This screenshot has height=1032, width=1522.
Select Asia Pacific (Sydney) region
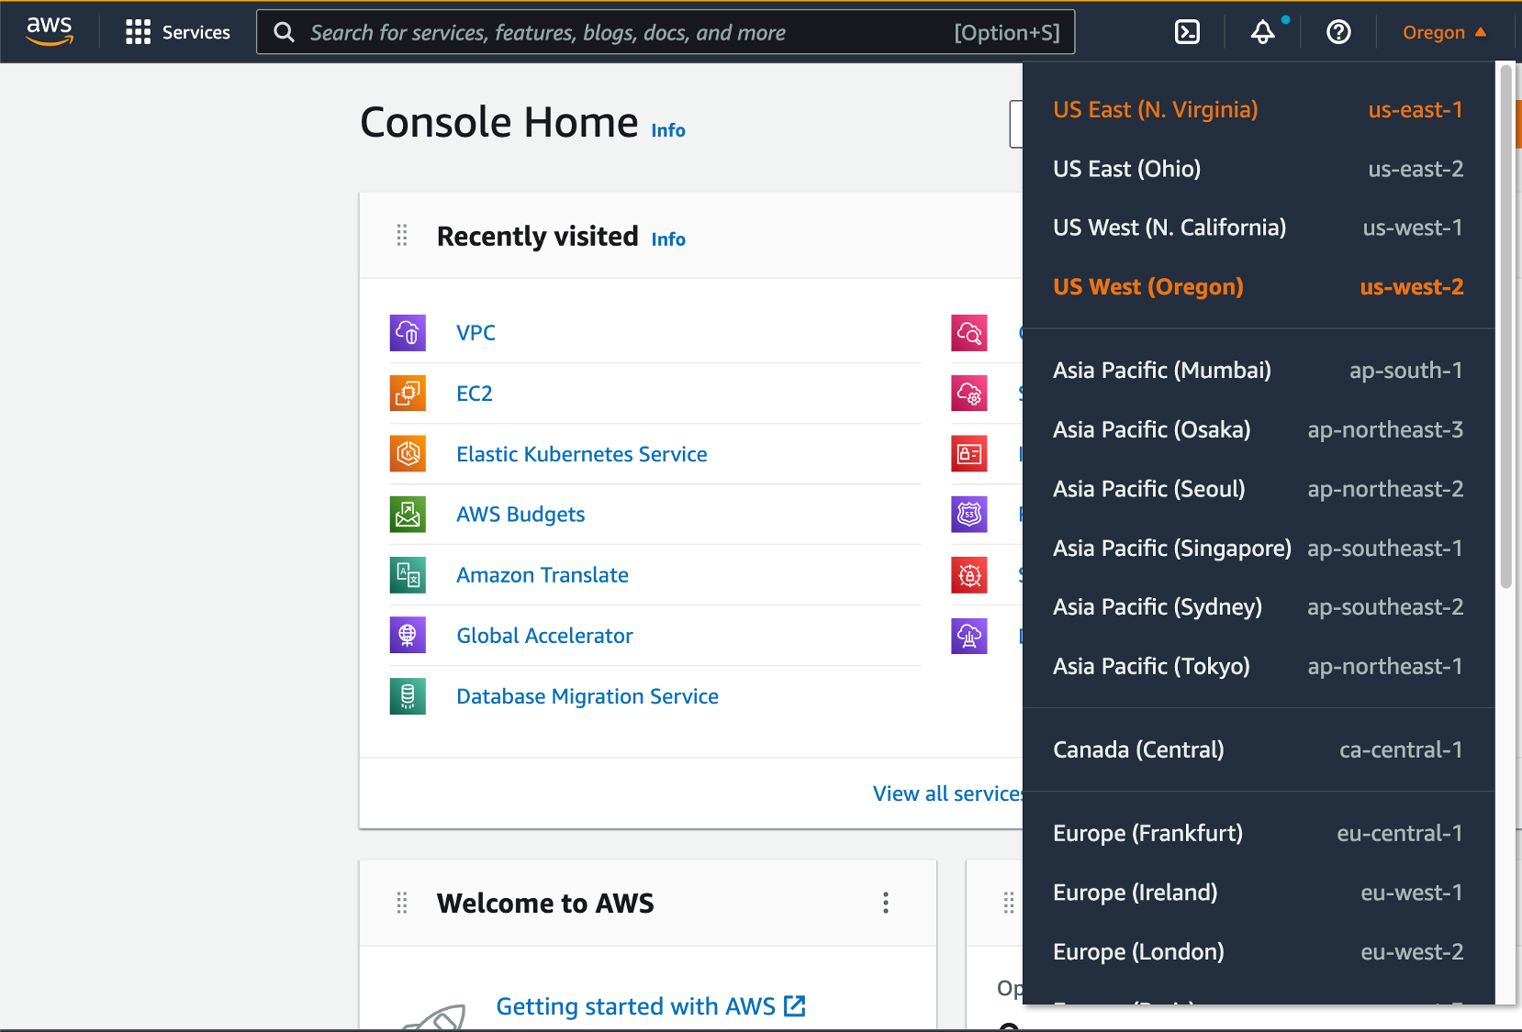point(1259,607)
